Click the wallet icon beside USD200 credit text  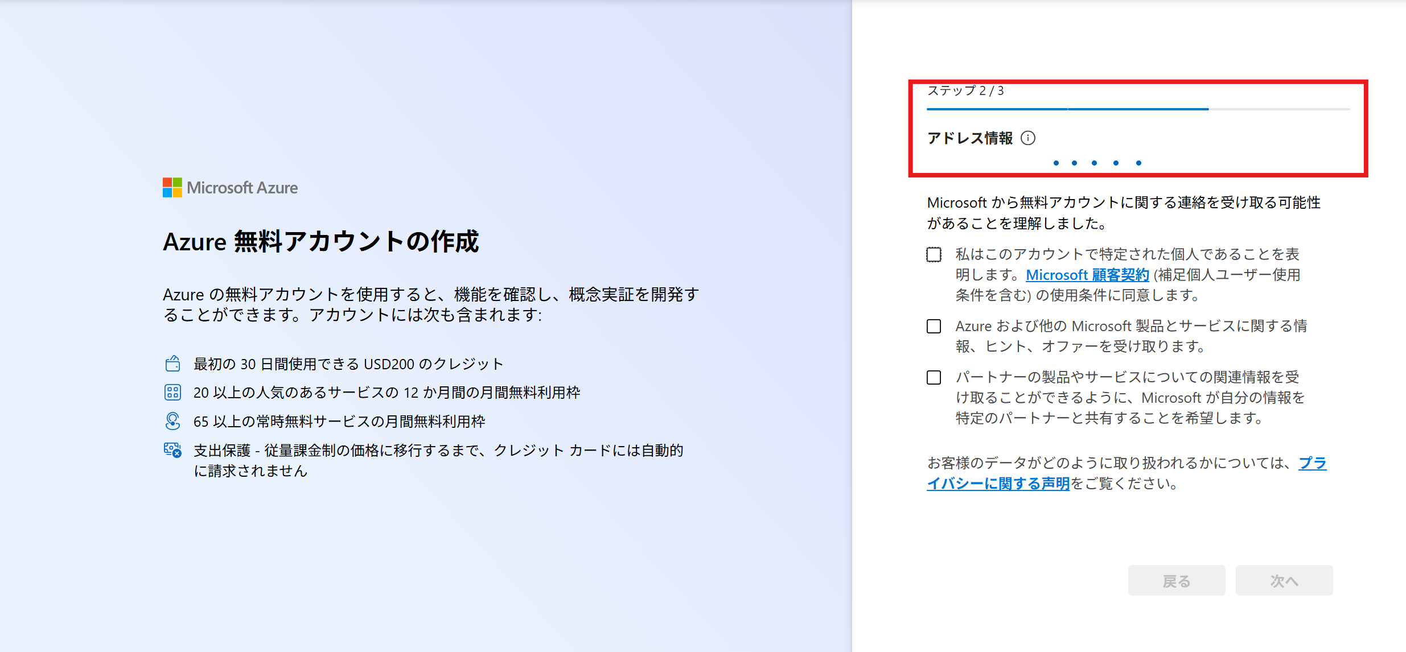[x=172, y=363]
